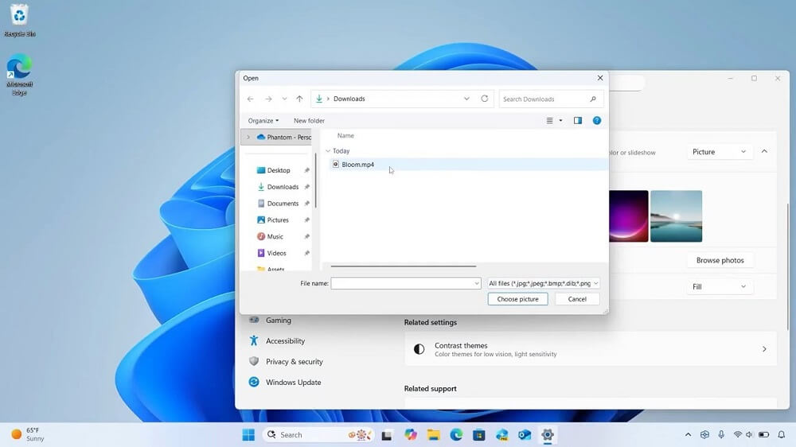Screen dimensions: 796x447
Task: Open File Explorer from the taskbar
Action: 433,435
